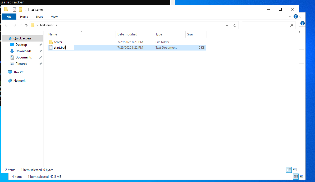
Task: Switch to large icons view in back window
Action: (x=301, y=176)
